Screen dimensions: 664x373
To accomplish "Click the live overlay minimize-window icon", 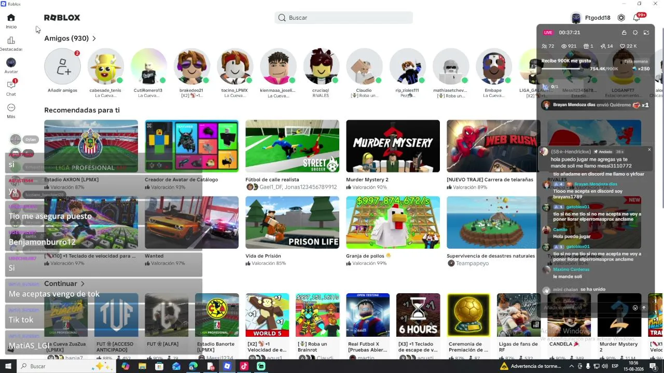I will coord(646,33).
